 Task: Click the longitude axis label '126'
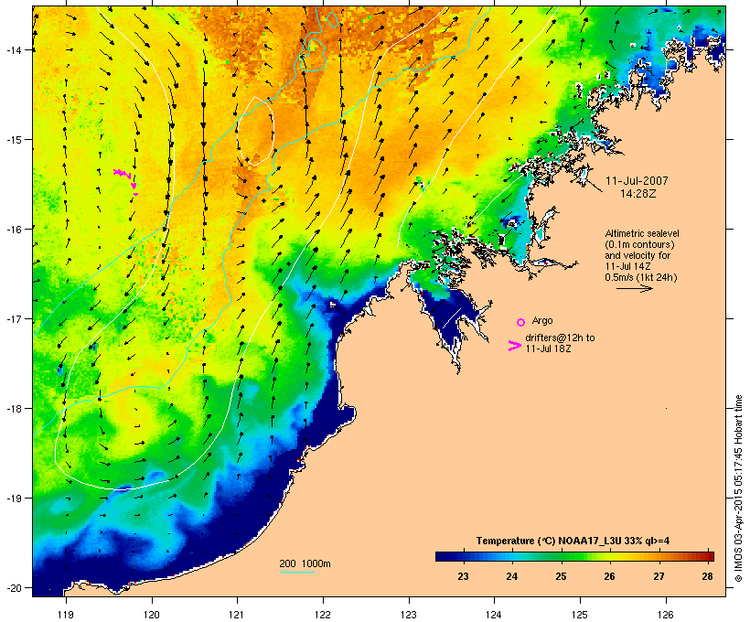(x=665, y=615)
